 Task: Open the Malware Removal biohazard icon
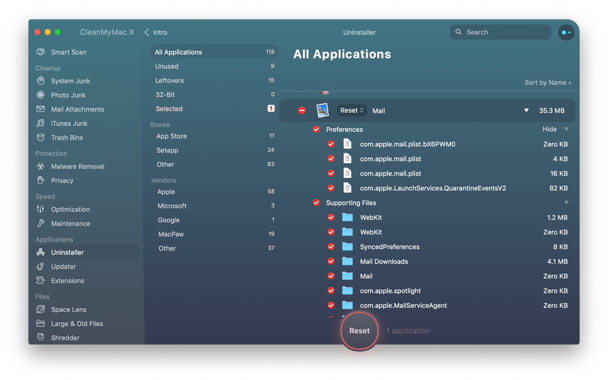click(x=40, y=166)
